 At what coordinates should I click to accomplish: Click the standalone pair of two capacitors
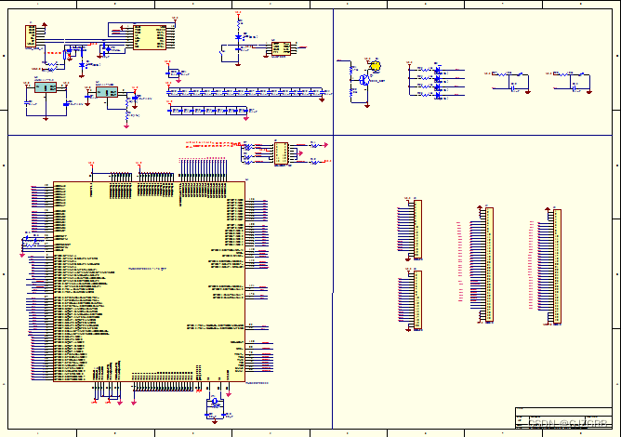pos(177,73)
